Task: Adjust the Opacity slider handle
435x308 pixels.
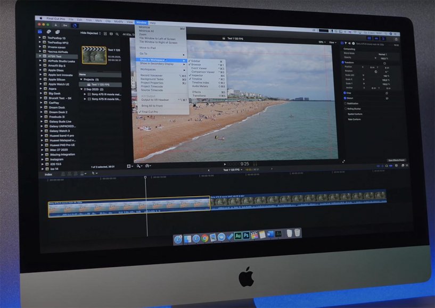Action: coord(375,58)
